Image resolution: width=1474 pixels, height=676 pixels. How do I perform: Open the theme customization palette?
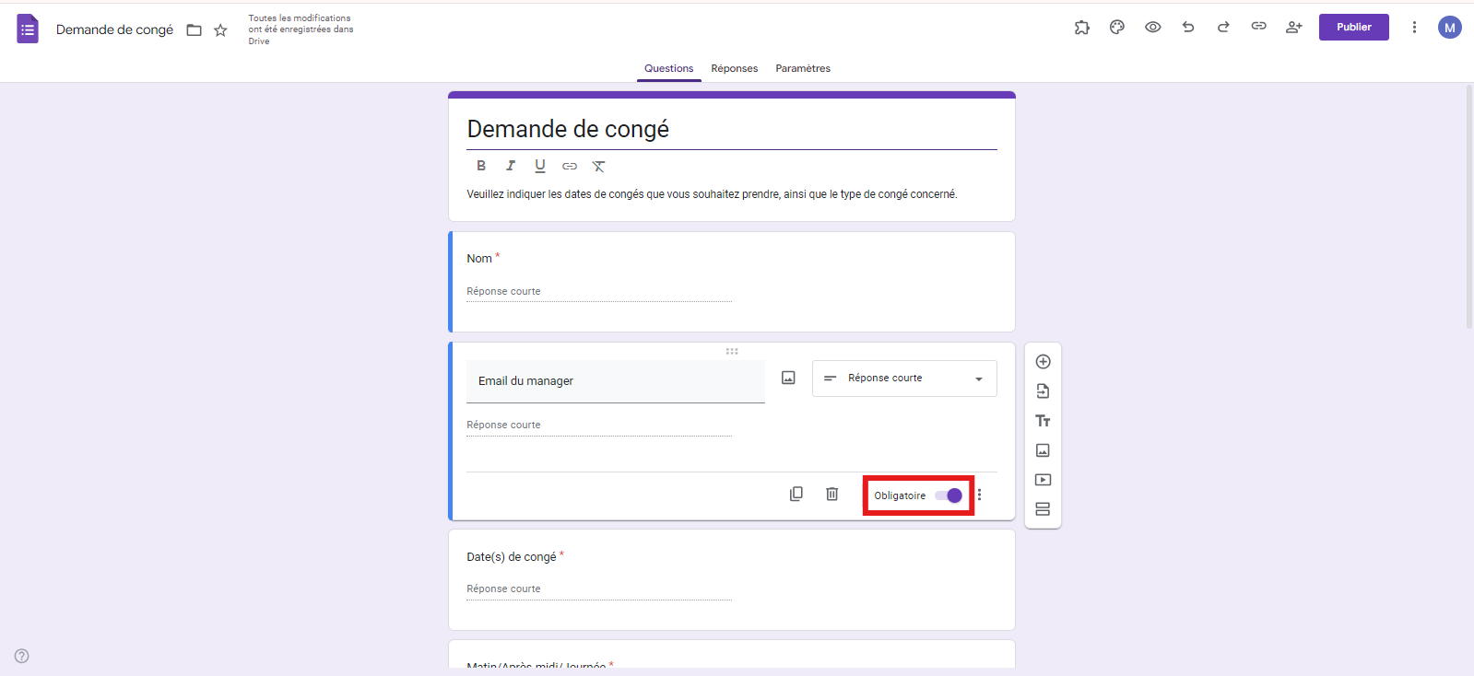(1117, 28)
